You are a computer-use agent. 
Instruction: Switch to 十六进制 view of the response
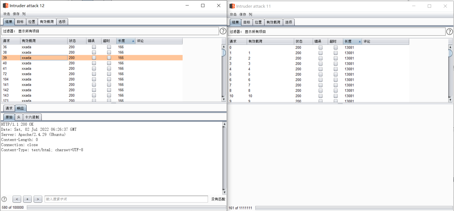tap(32, 117)
